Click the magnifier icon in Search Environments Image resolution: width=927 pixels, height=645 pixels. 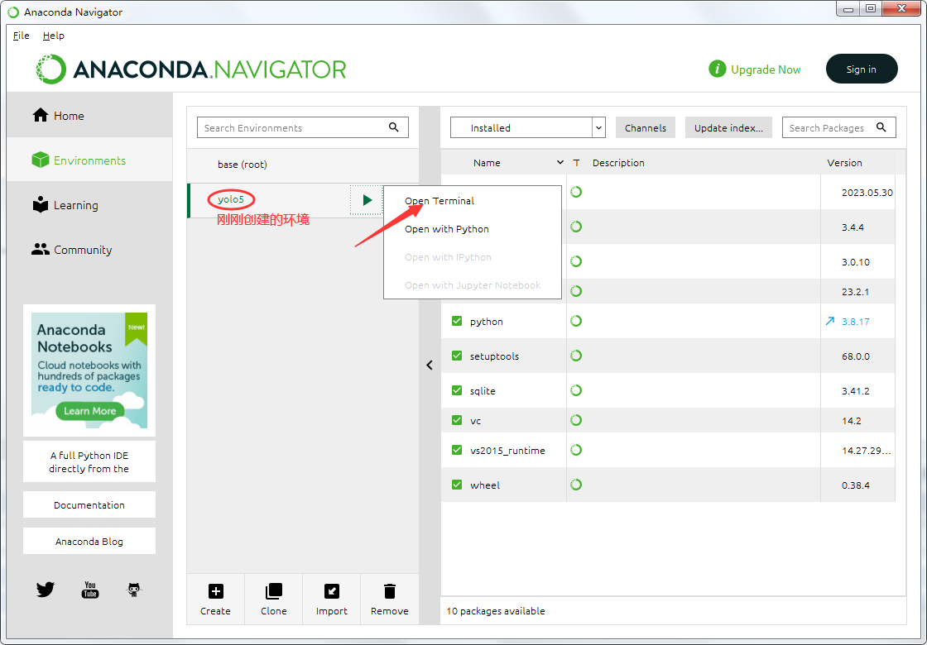tap(394, 127)
